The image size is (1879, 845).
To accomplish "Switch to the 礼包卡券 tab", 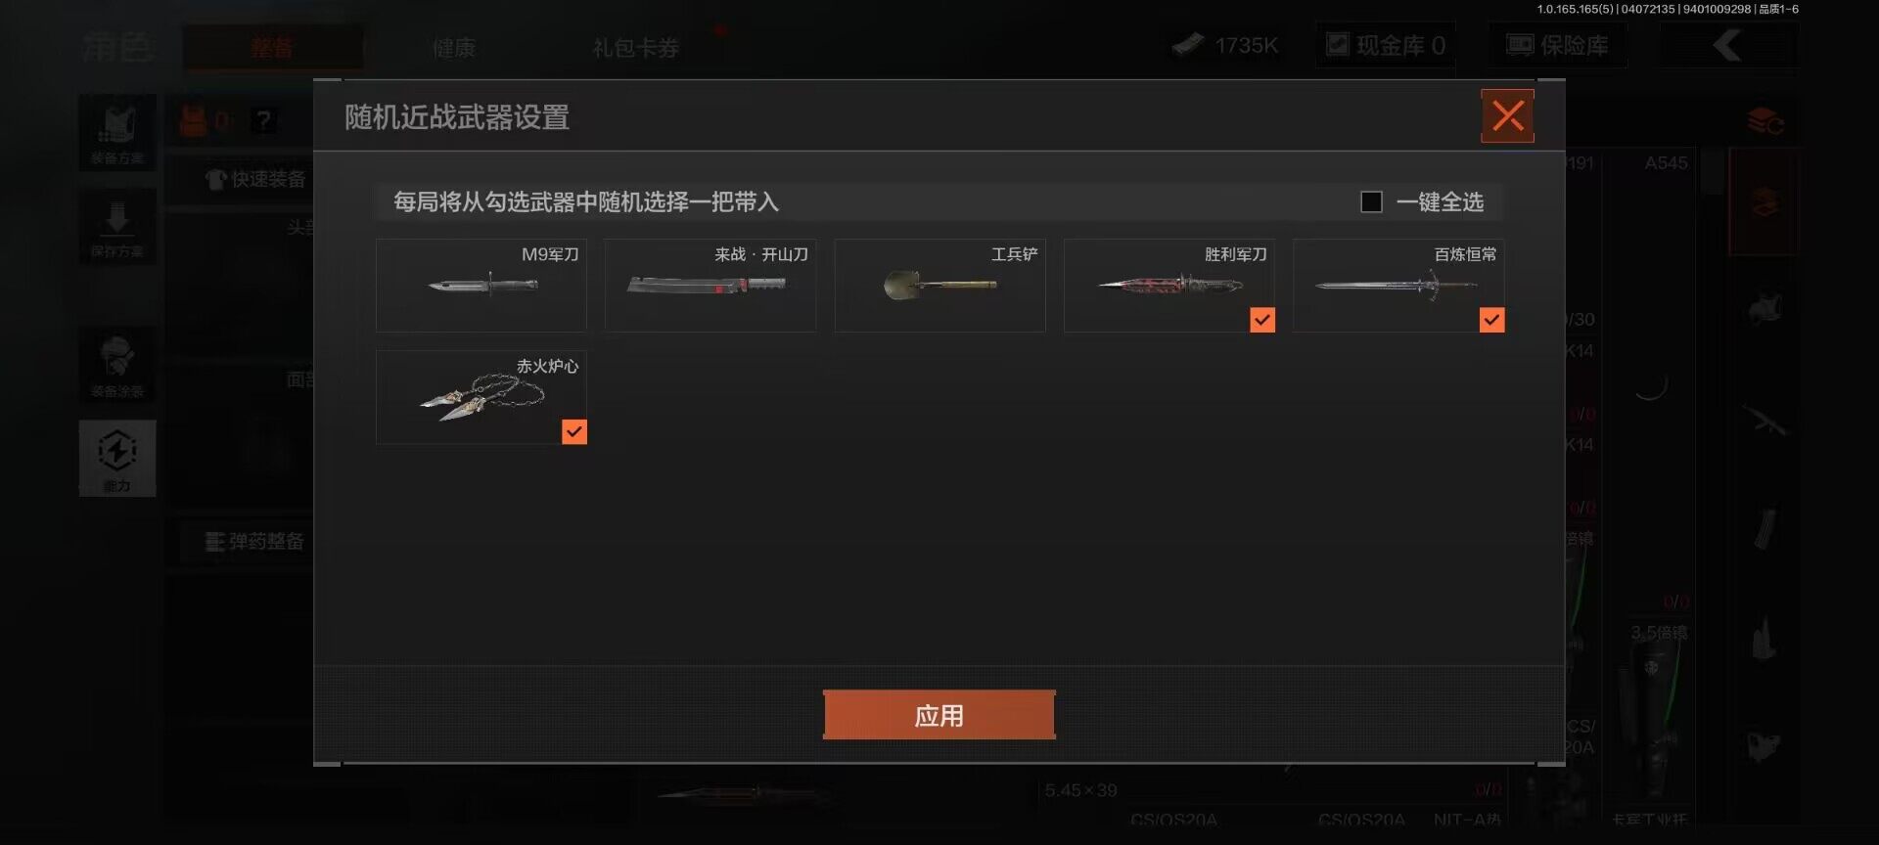I will (x=636, y=47).
